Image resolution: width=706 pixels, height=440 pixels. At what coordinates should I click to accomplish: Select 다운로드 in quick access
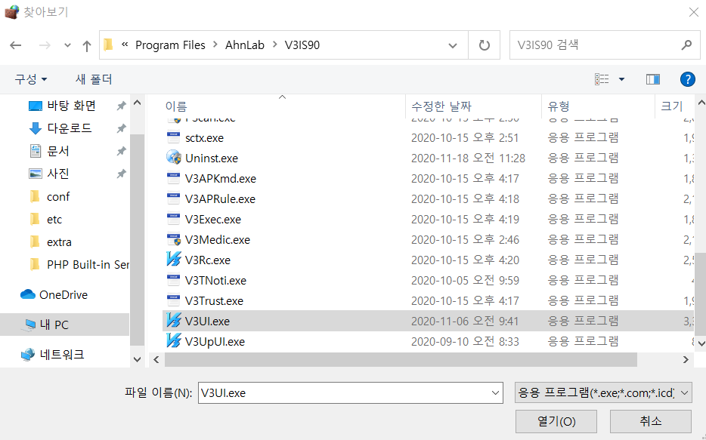pos(70,128)
